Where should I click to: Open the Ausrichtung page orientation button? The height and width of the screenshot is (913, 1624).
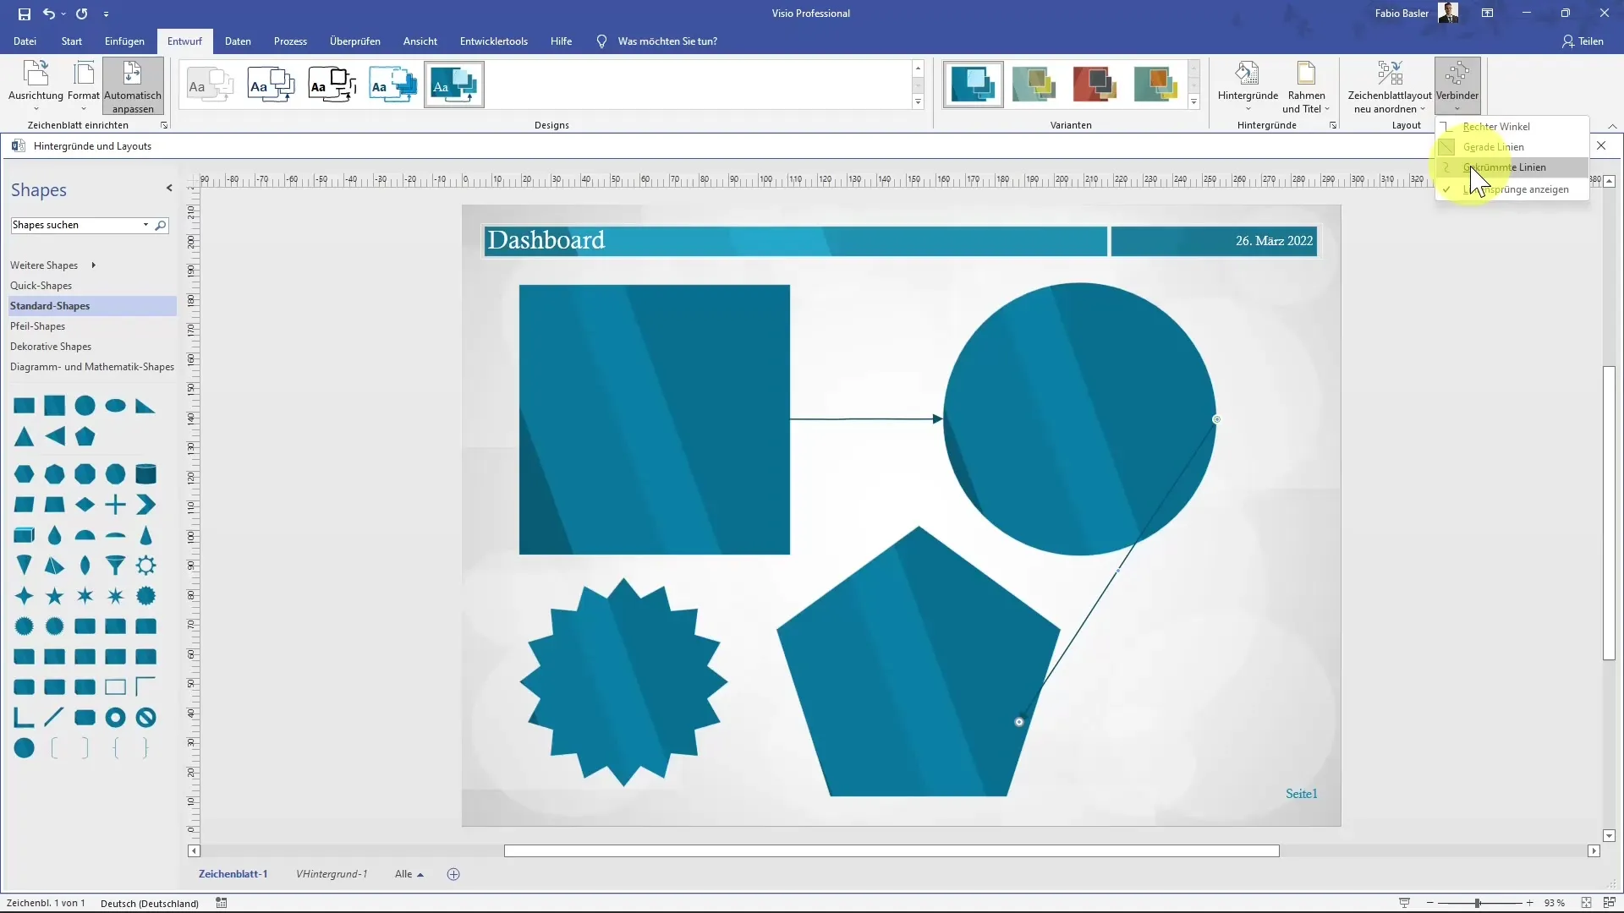[x=36, y=85]
